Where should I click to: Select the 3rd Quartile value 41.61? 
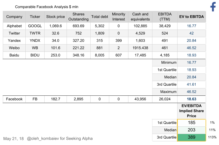coord(192,84)
